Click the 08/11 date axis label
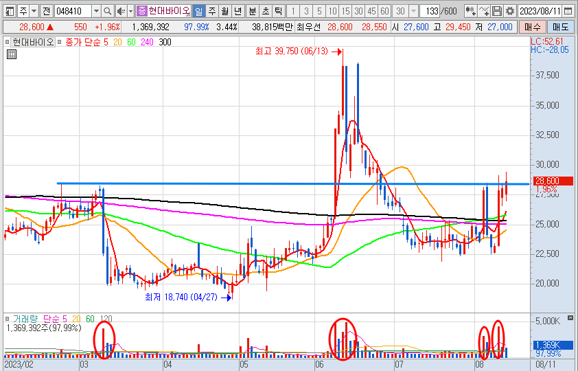578x371 pixels. [x=546, y=365]
